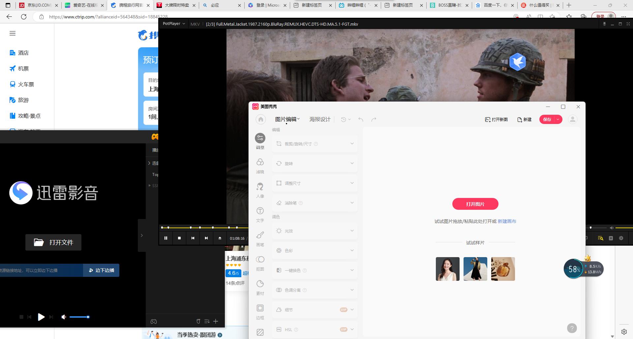Switch to the 海报设计 tab
Screen dimensions: 633x339
(x=319, y=119)
